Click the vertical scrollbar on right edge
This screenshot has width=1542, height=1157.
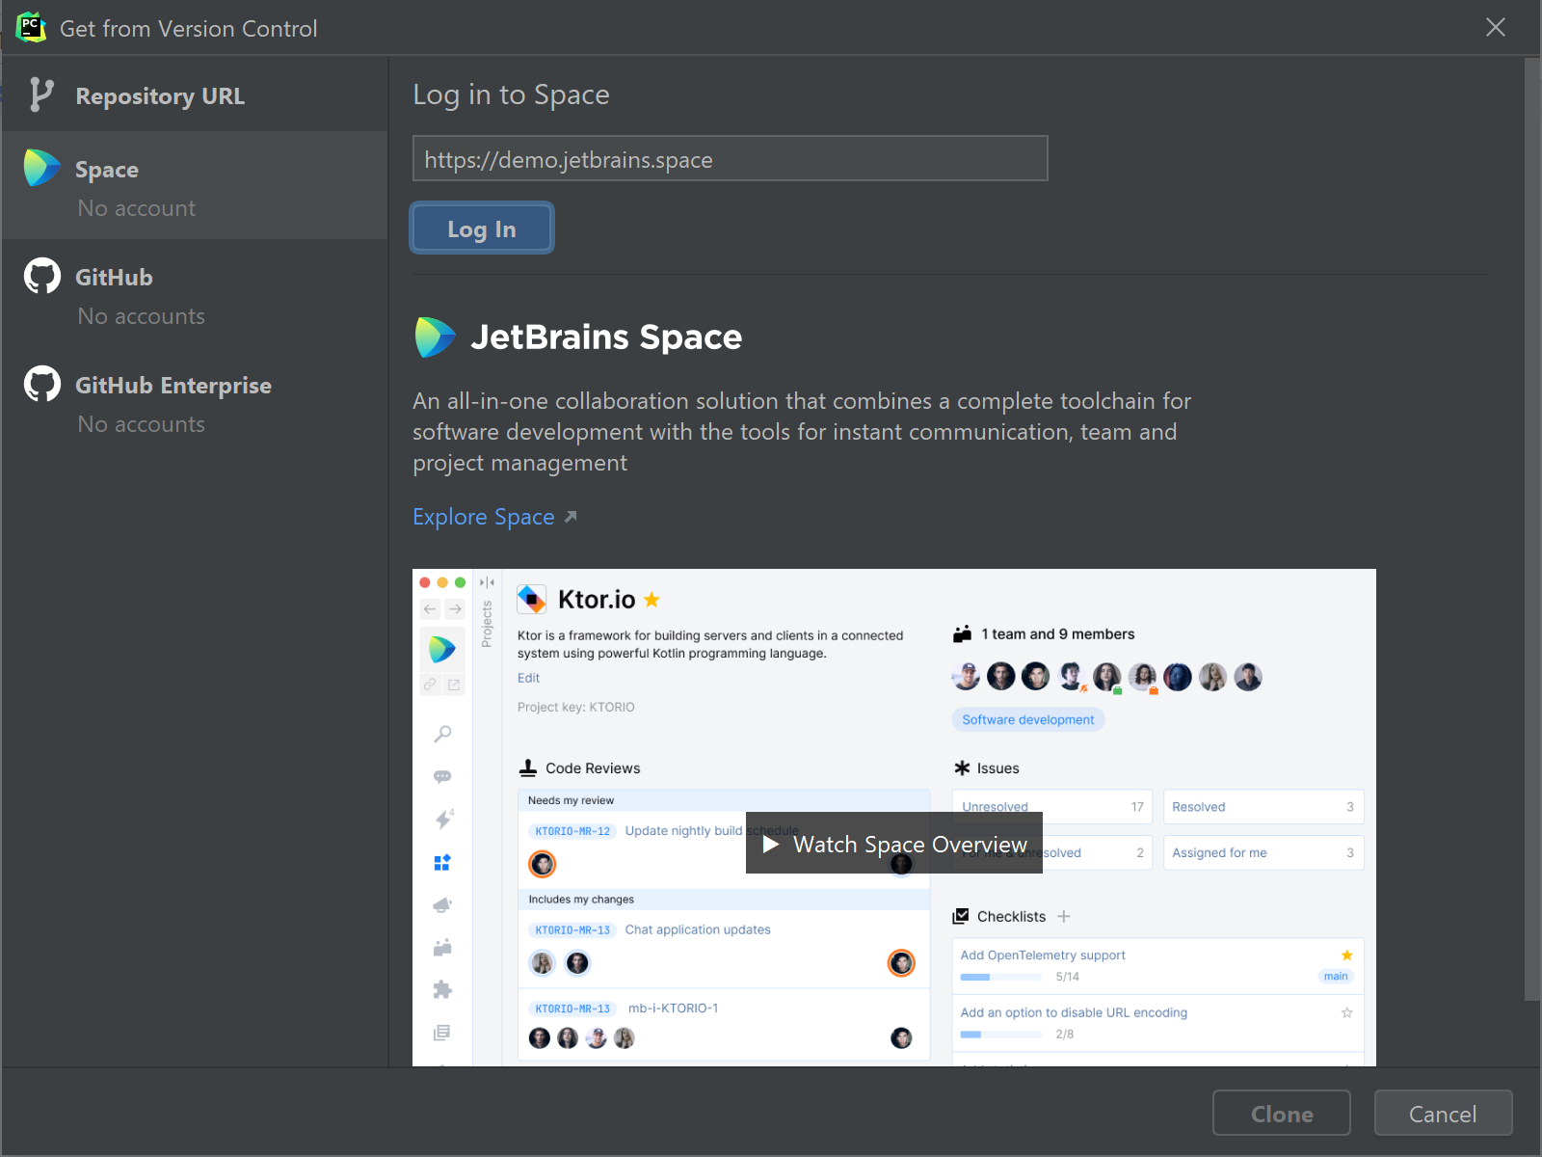[1531, 530]
